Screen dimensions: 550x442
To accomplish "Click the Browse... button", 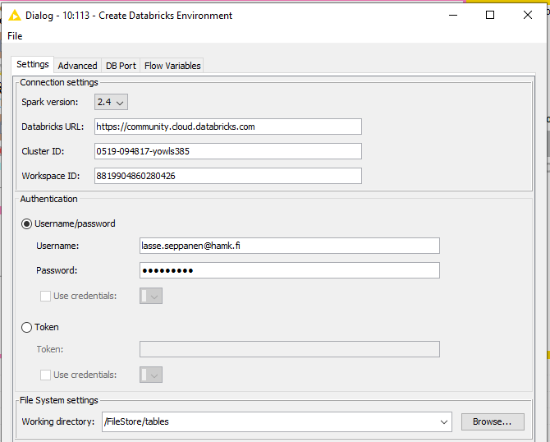I will [493, 421].
